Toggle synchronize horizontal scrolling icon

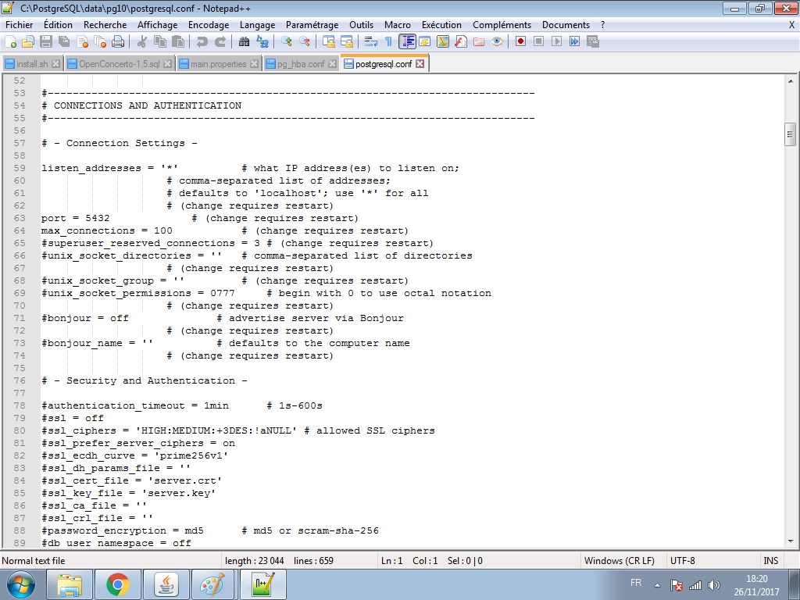pos(346,42)
